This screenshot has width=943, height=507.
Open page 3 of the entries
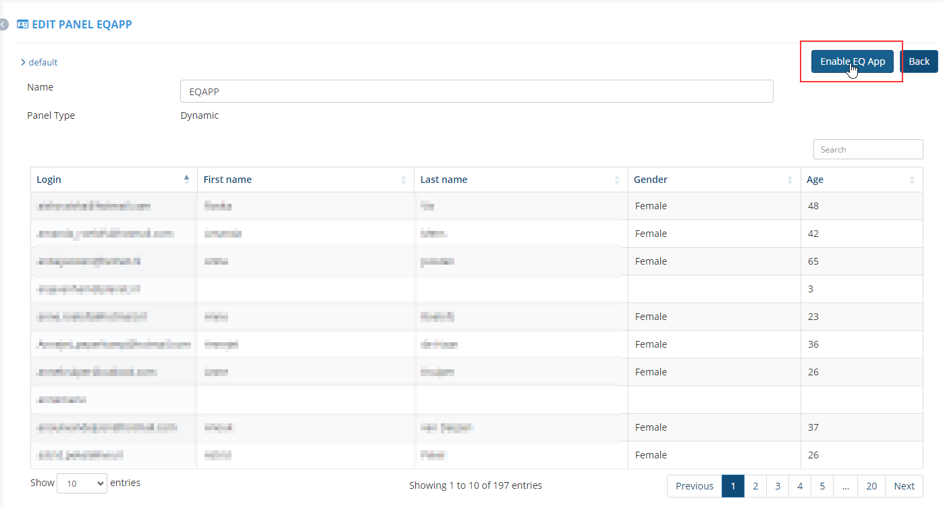pyautogui.click(x=778, y=486)
